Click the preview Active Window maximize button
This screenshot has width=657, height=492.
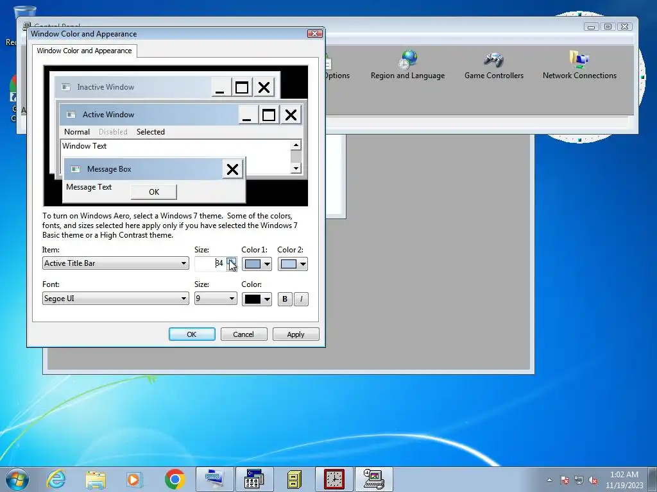[x=269, y=115]
